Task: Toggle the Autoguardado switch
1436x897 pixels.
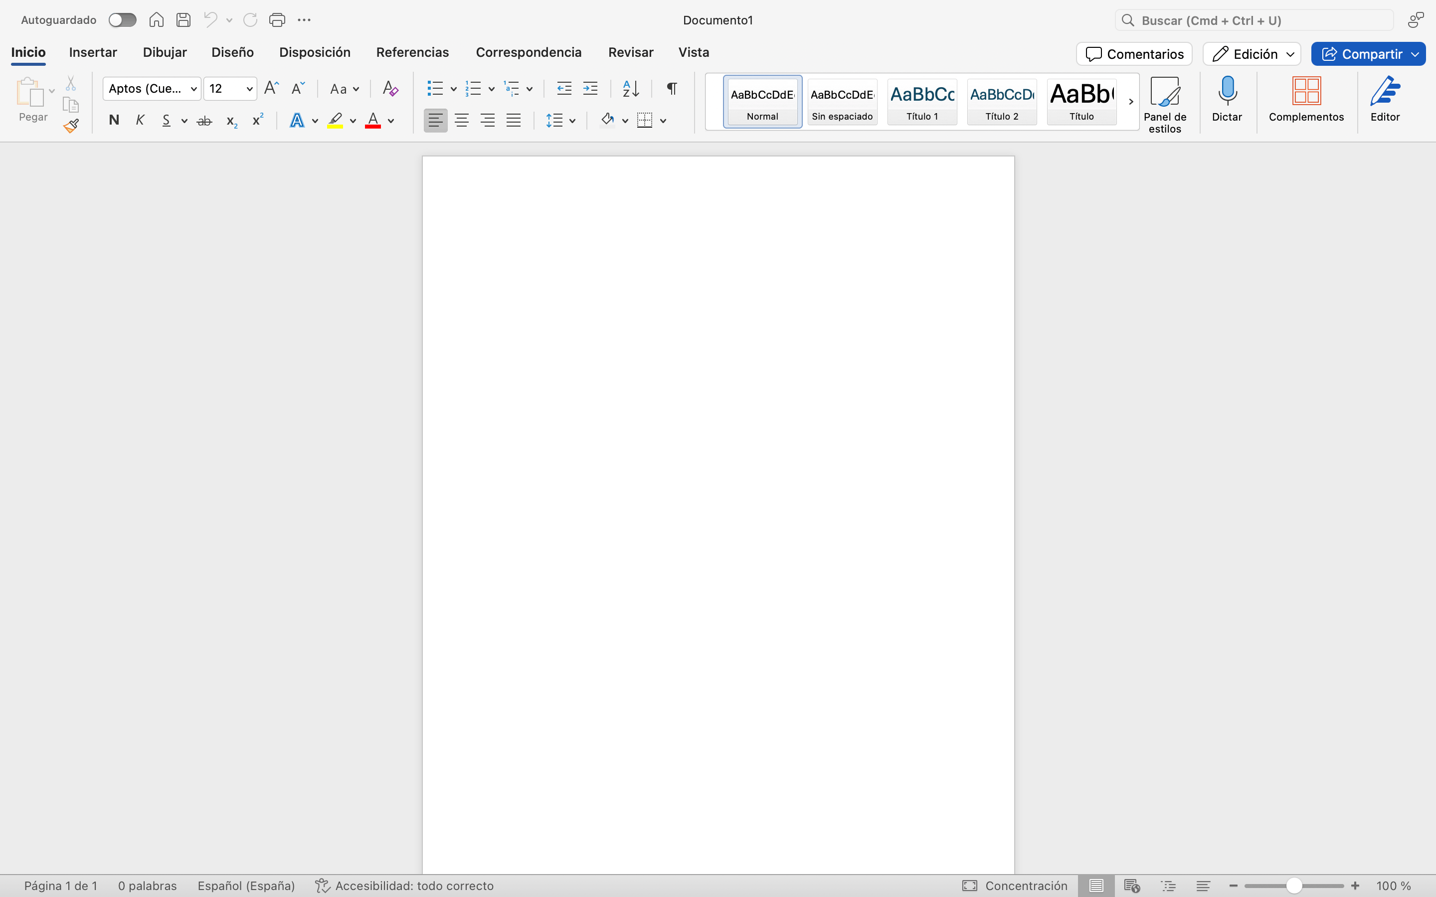Action: [x=122, y=20]
